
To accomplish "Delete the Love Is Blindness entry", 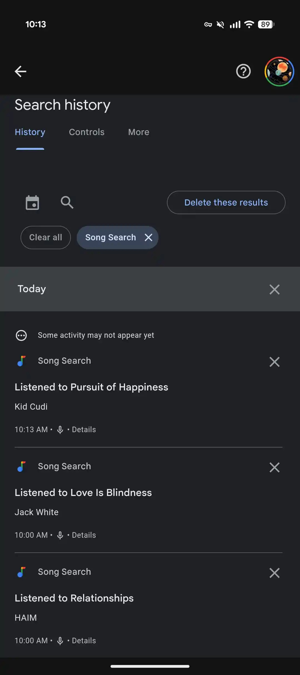I will [274, 467].
